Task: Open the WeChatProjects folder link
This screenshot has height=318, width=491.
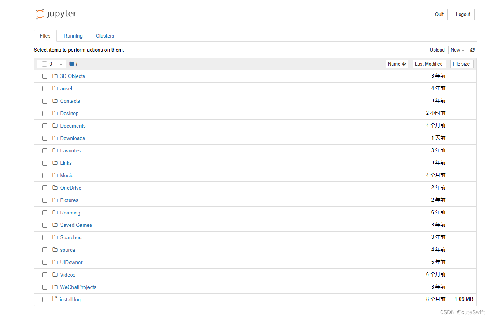Action: click(78, 287)
